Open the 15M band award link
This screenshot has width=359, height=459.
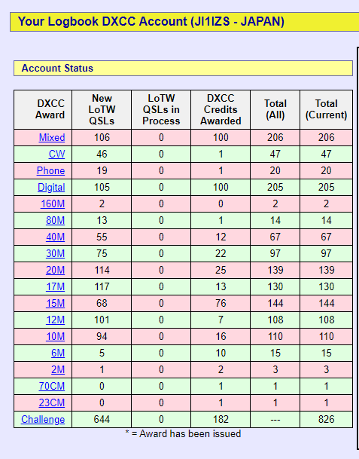(x=55, y=303)
